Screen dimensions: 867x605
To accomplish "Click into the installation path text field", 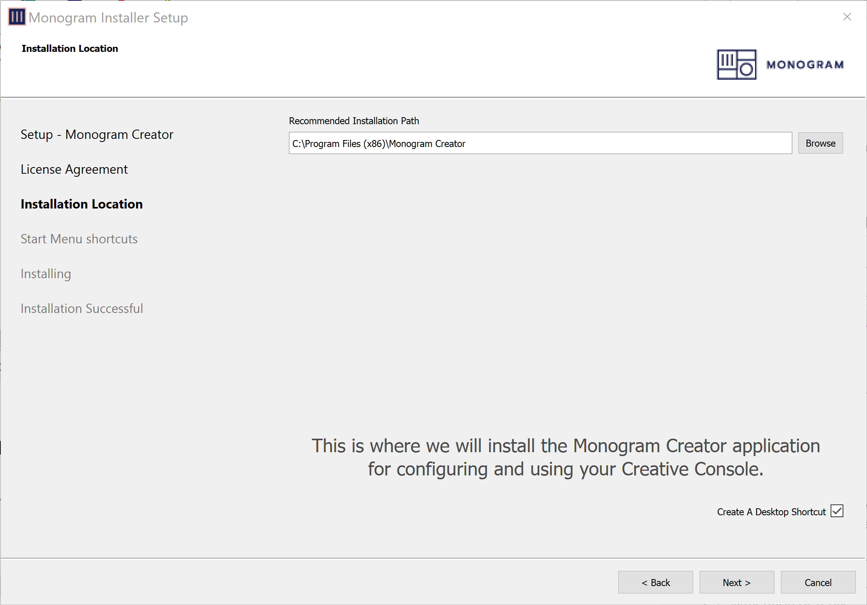I will pyautogui.click(x=540, y=144).
